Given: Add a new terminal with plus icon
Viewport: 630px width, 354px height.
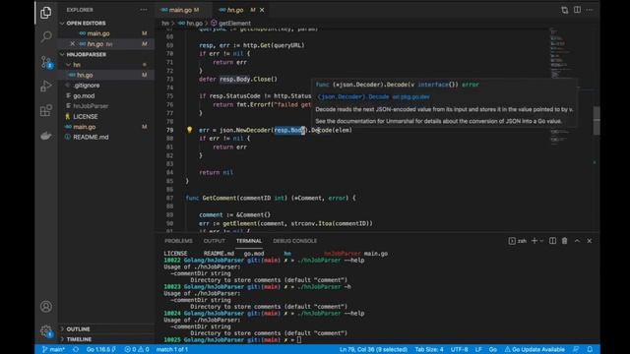Looking at the screenshot, I should [534, 240].
